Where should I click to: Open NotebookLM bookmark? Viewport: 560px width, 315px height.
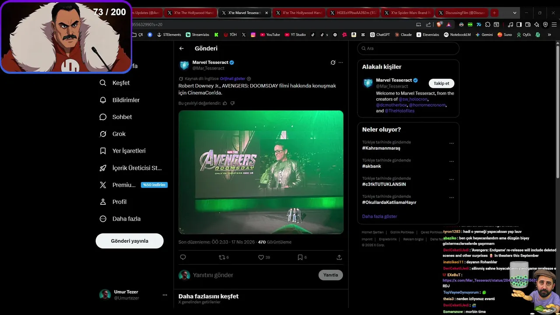[457, 35]
